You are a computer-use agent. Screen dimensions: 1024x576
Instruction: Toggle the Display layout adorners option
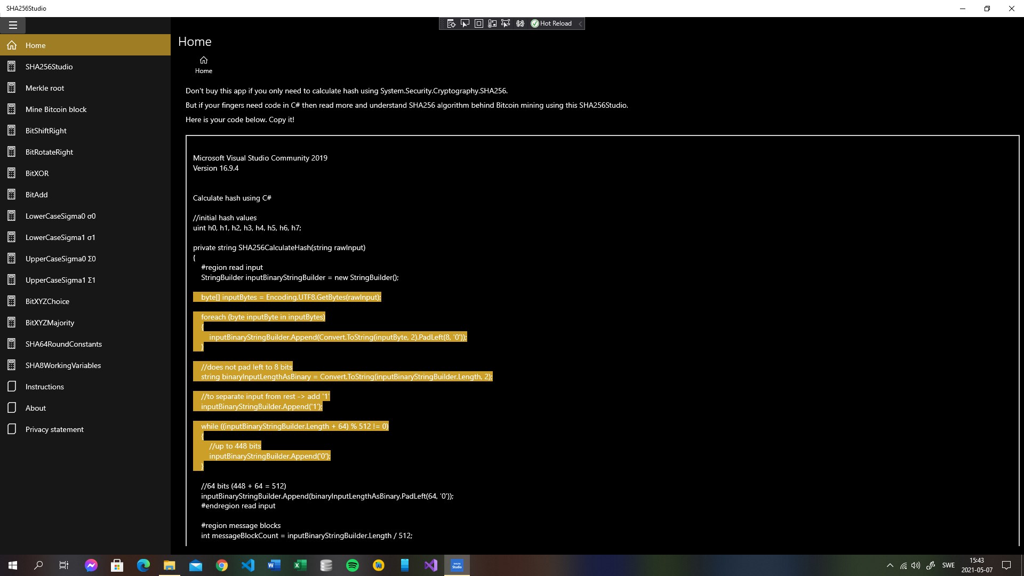pos(479,23)
